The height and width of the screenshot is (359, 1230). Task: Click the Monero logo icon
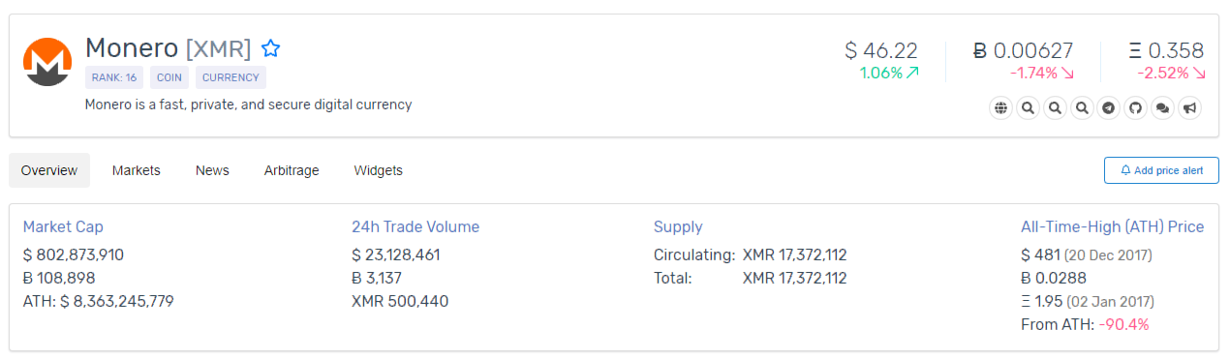pos(47,62)
